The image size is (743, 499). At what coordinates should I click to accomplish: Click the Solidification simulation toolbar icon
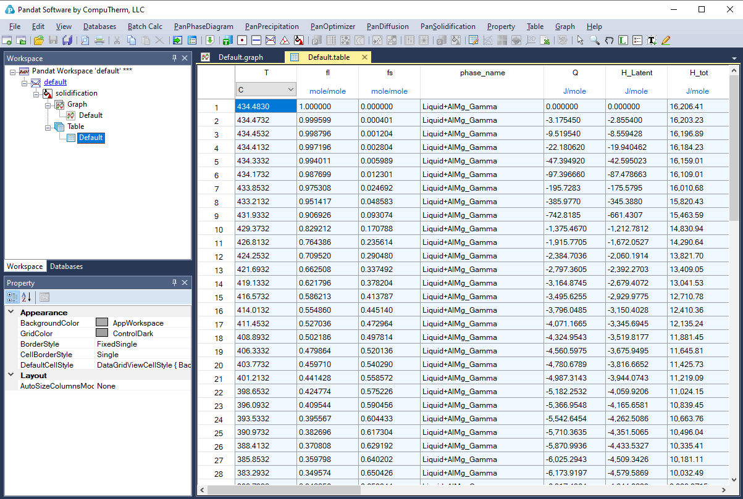tap(299, 41)
